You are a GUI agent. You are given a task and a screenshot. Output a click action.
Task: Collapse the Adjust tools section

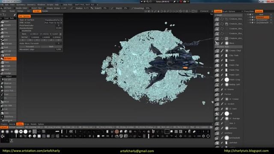click(x=1, y=77)
